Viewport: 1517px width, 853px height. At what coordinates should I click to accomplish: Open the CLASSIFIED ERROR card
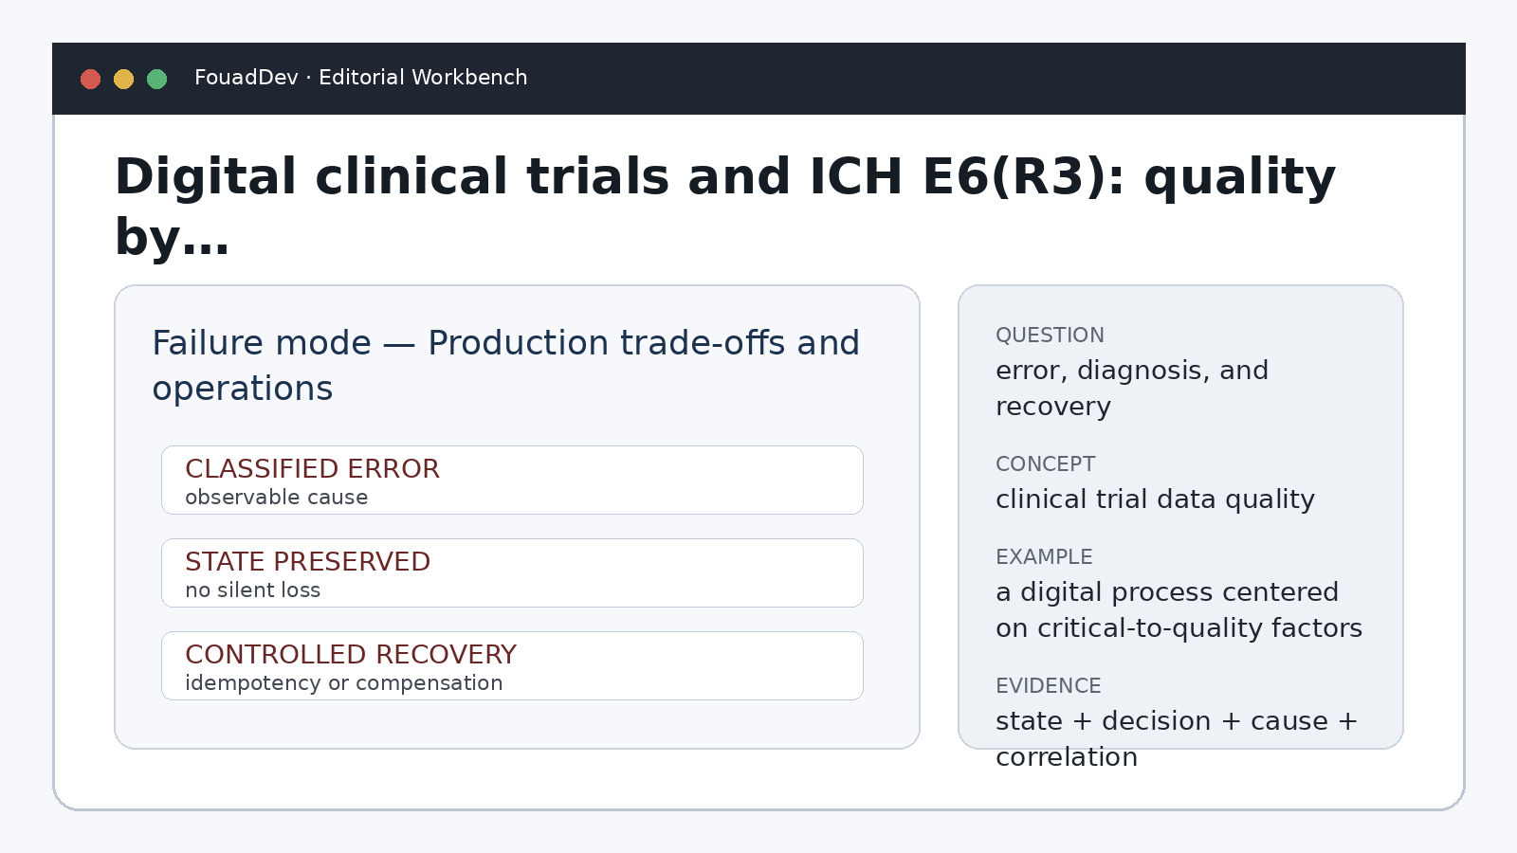[x=512, y=481]
